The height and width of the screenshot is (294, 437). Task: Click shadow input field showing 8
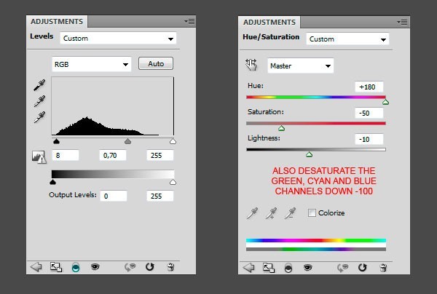click(66, 155)
